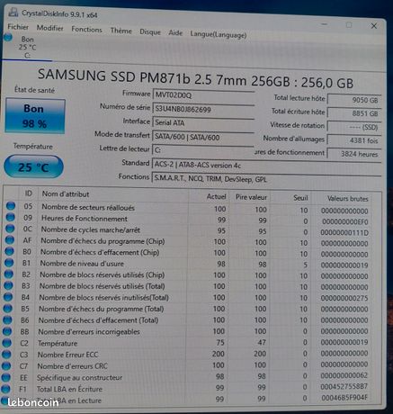
Task: Open the Disque menu
Action: click(150, 31)
